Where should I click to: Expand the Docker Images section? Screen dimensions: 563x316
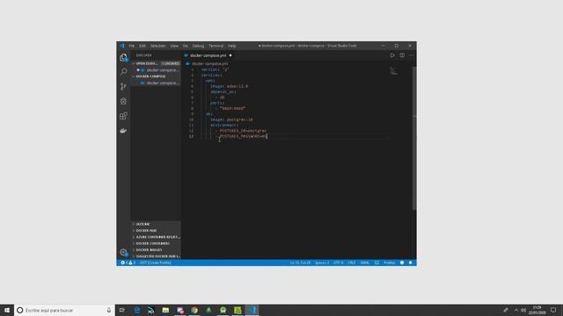156,249
